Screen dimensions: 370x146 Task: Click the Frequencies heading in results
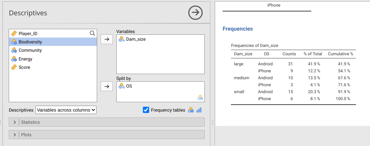tap(238, 29)
